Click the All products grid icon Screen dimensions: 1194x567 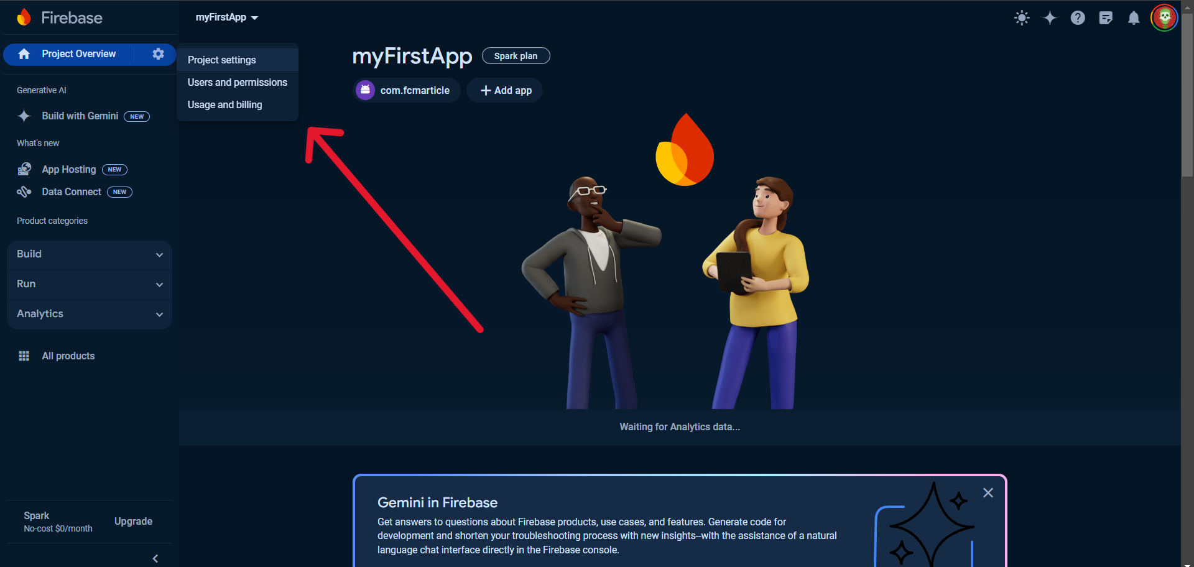pos(24,356)
